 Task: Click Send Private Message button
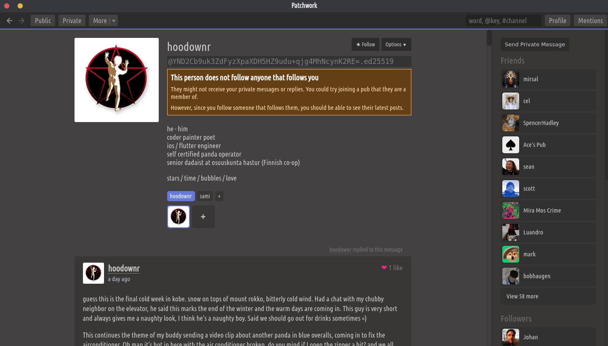535,45
